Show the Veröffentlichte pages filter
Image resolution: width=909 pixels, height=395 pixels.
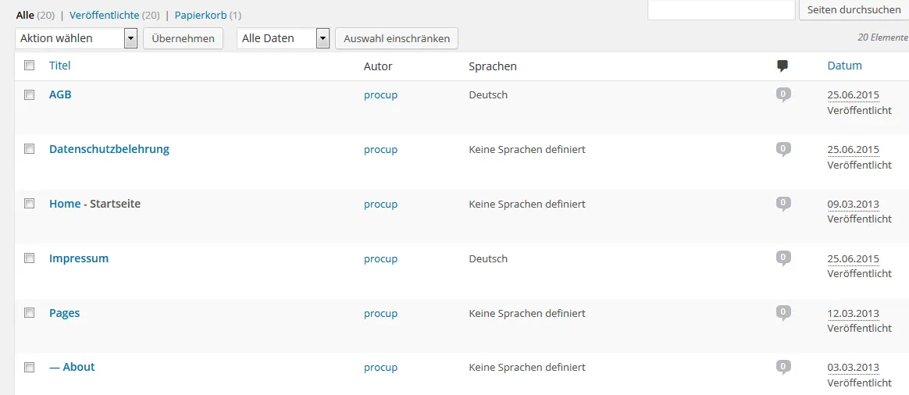(105, 15)
